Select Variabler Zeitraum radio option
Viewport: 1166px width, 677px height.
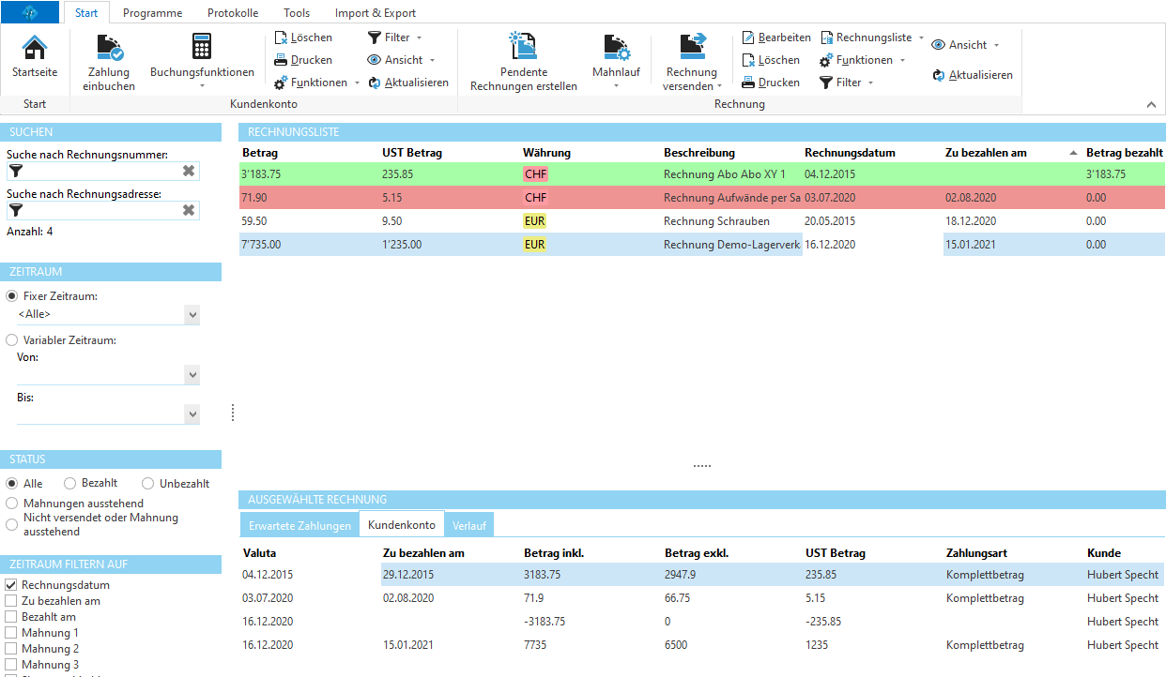pos(11,340)
